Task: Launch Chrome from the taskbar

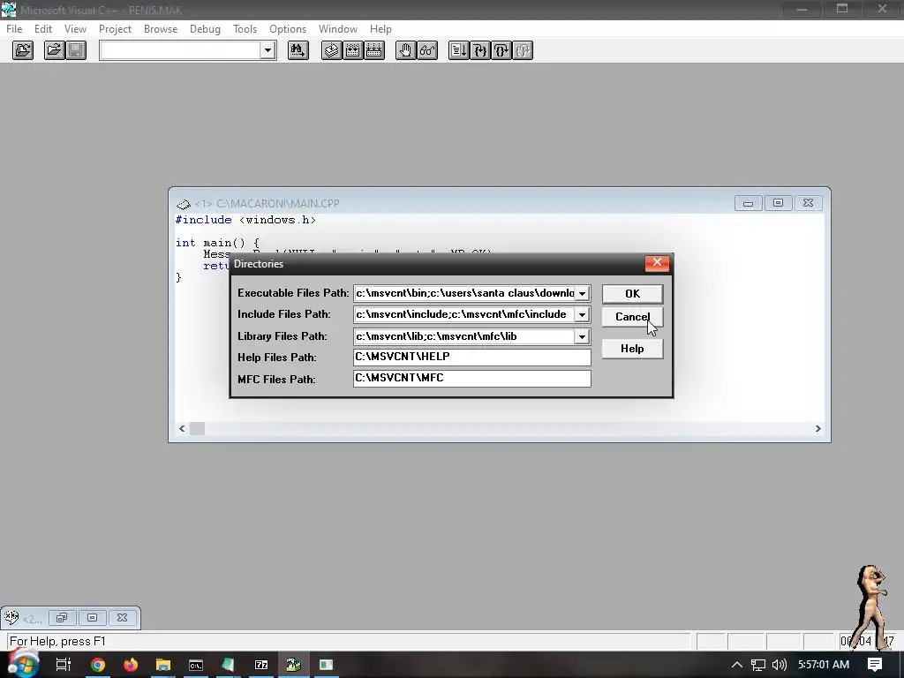Action: pos(98,665)
